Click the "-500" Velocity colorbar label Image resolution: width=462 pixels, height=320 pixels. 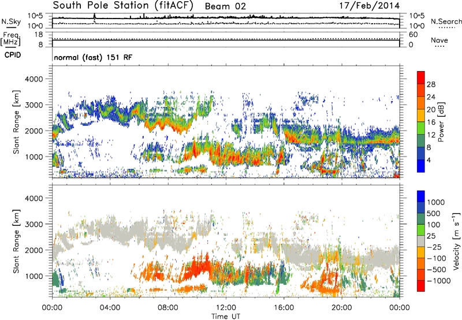[437, 270]
